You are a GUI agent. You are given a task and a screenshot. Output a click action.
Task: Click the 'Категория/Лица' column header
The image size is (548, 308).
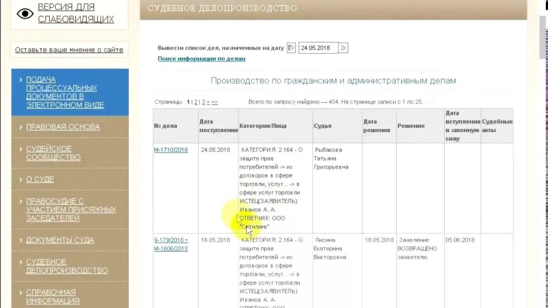point(276,126)
